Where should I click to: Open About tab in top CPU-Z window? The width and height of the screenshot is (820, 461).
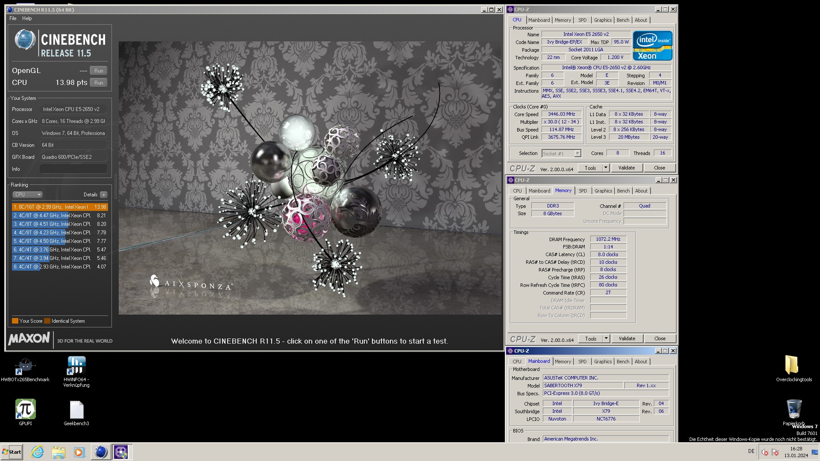click(641, 20)
